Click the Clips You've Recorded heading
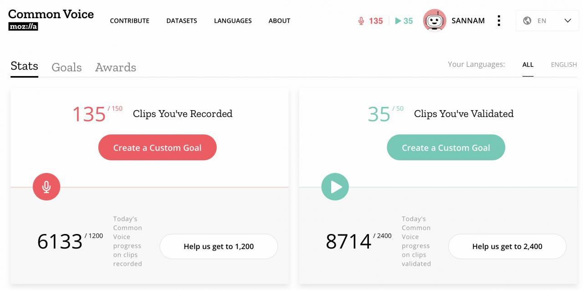The image size is (583, 290). click(x=183, y=114)
